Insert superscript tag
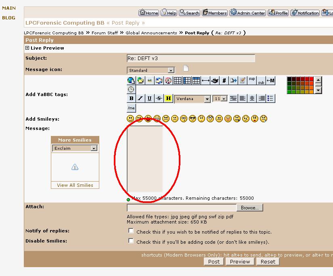Screen dimensions: 333x276 [252, 80]
